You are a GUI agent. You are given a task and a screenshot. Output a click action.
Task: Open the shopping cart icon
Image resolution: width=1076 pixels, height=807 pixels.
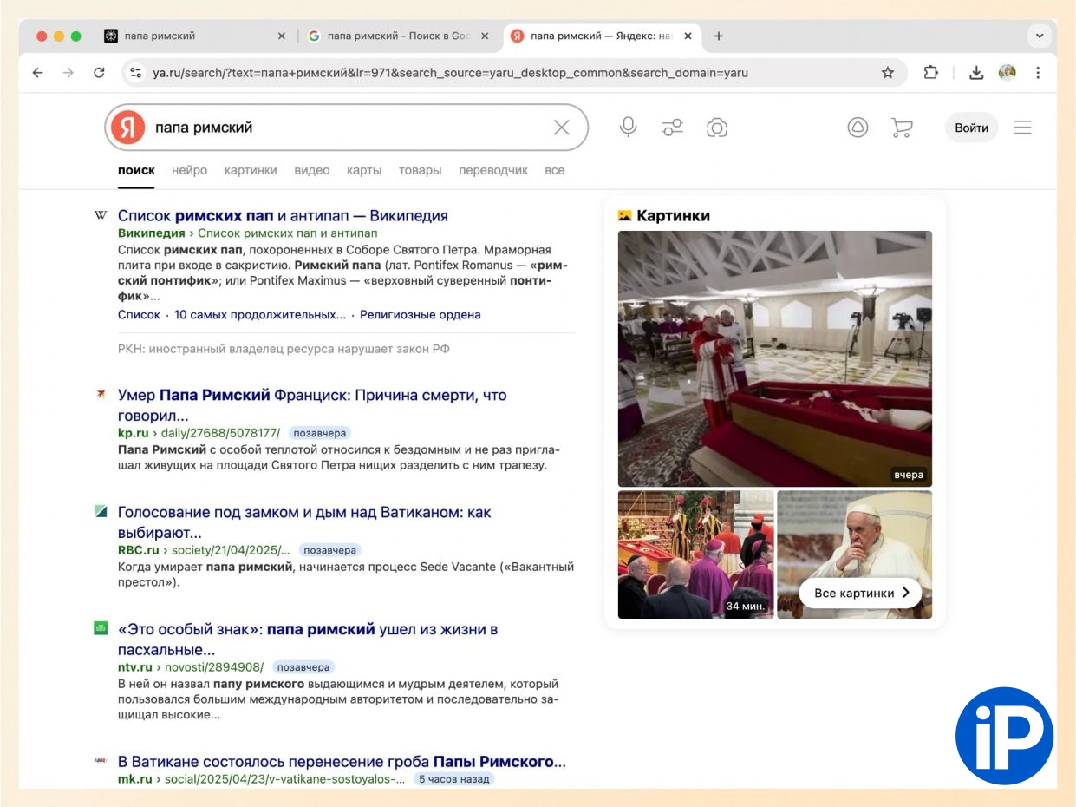(x=902, y=128)
